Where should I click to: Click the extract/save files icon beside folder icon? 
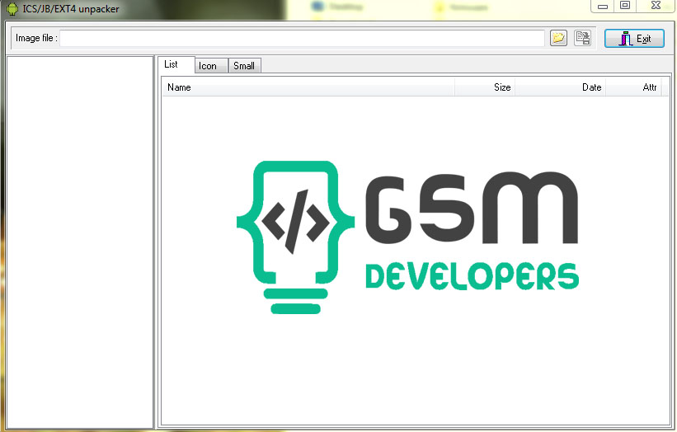click(582, 38)
